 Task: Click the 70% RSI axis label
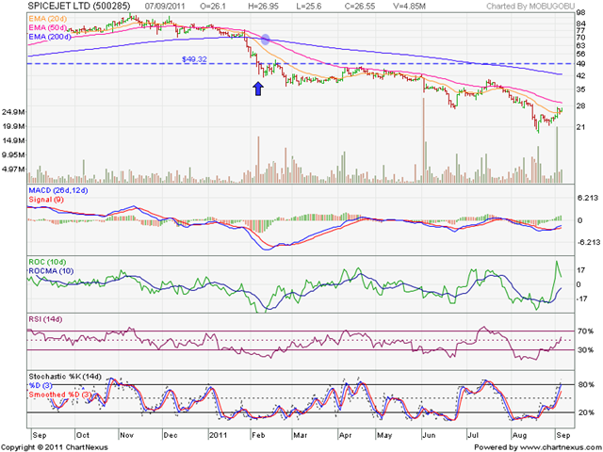point(585,331)
